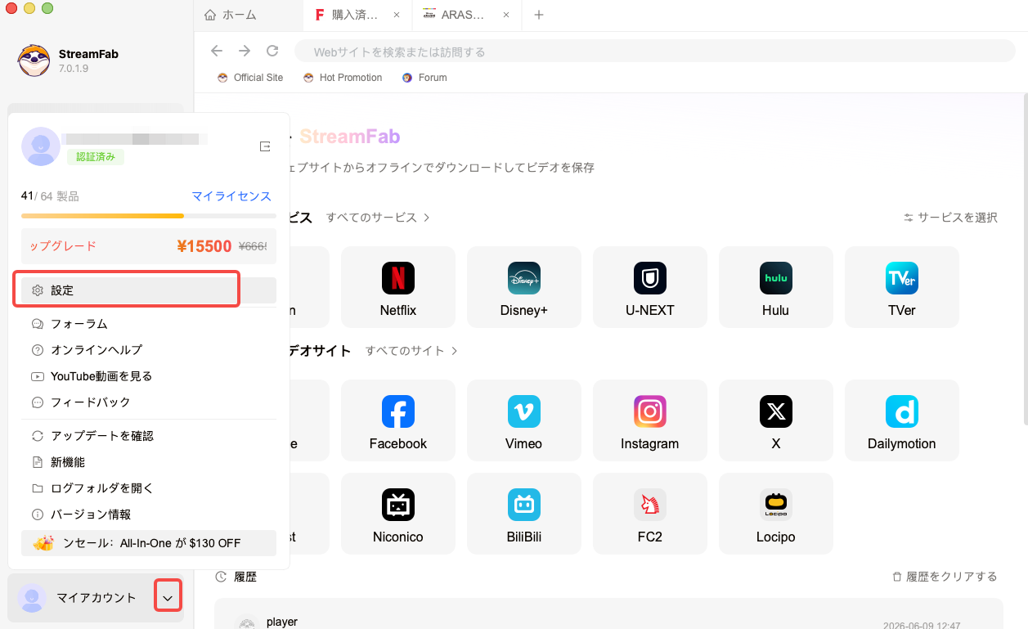
Task: Click the account avatar in the popup
Action: coord(40,146)
